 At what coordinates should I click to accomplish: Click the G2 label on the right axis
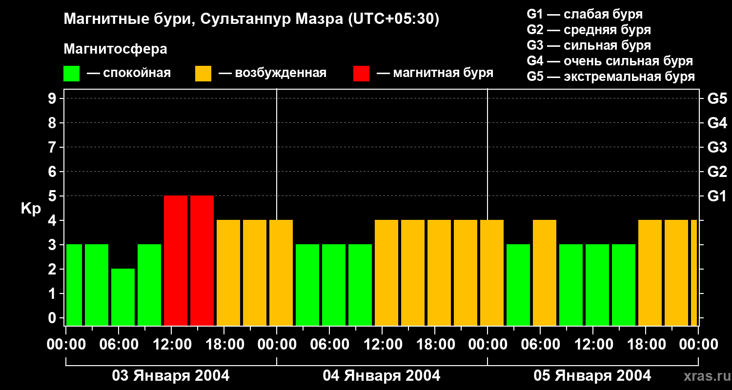tap(717, 172)
